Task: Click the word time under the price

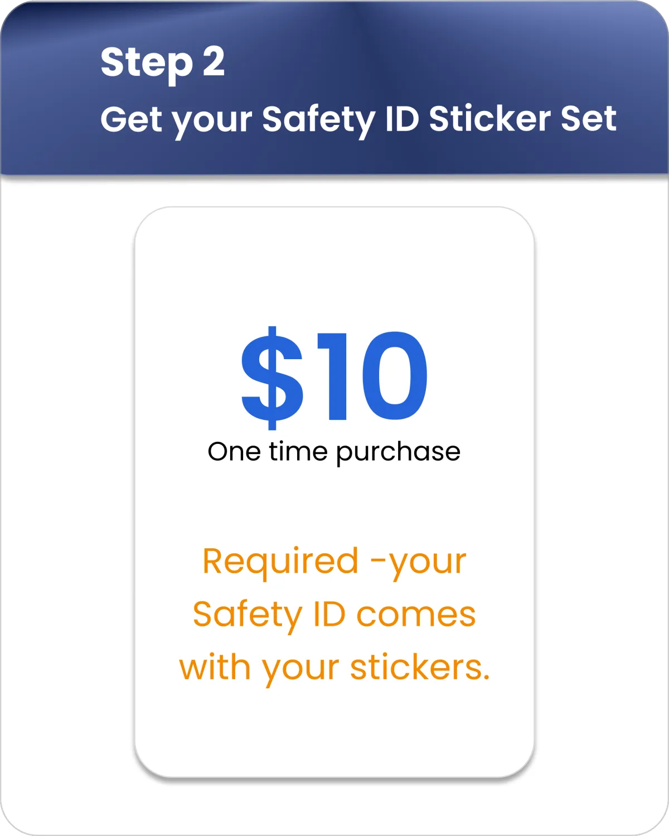Action: 298,451
